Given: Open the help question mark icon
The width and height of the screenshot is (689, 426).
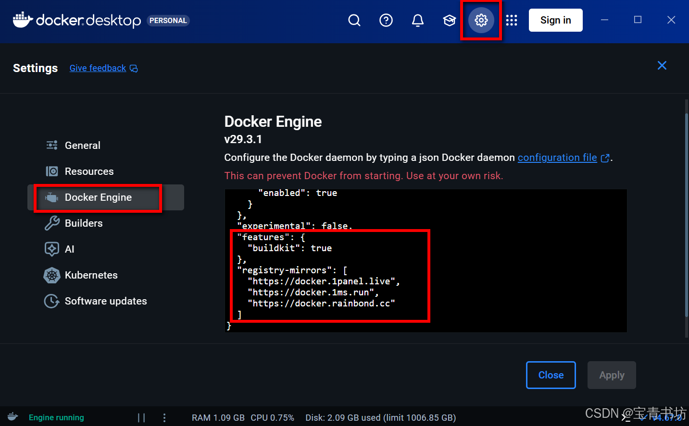Looking at the screenshot, I should (386, 20).
